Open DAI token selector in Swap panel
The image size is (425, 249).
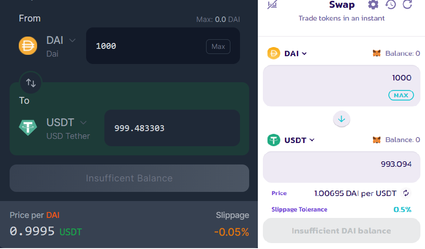(x=295, y=53)
